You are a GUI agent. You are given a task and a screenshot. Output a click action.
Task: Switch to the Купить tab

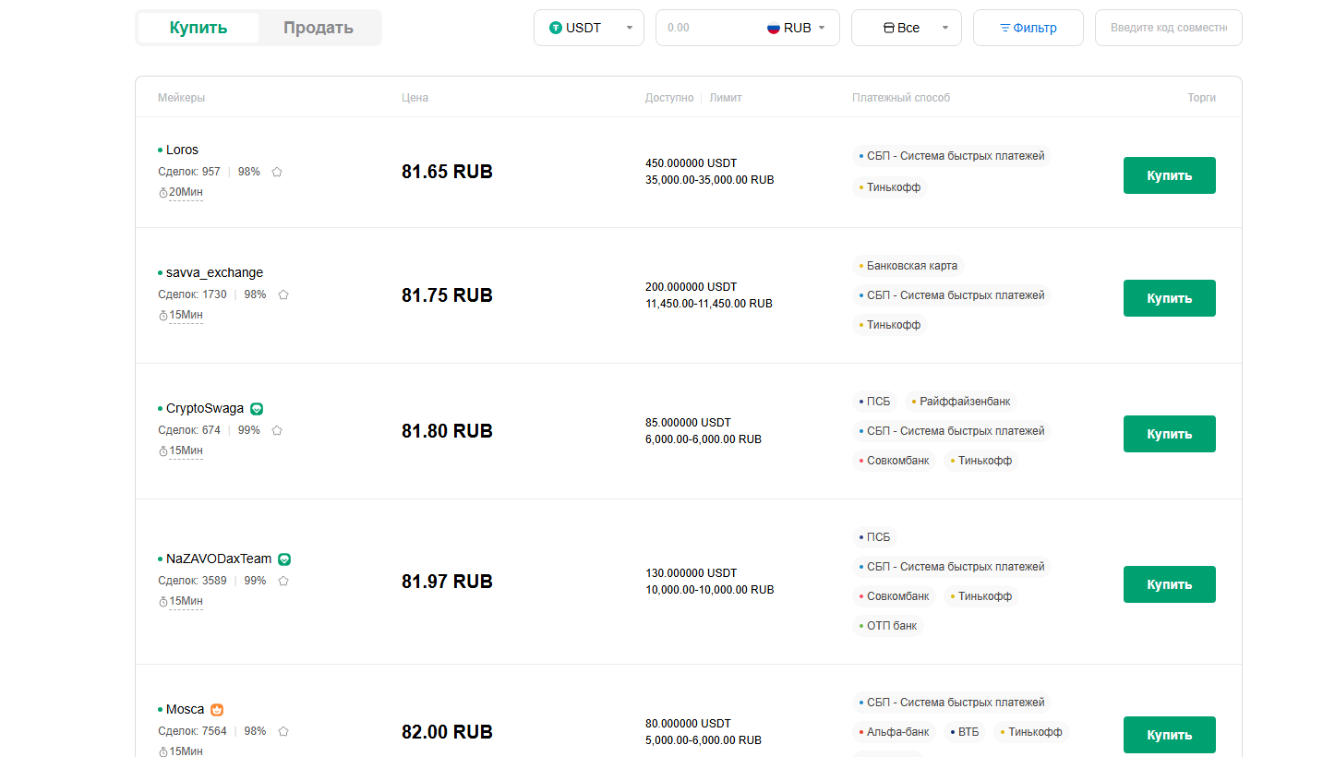[198, 28]
